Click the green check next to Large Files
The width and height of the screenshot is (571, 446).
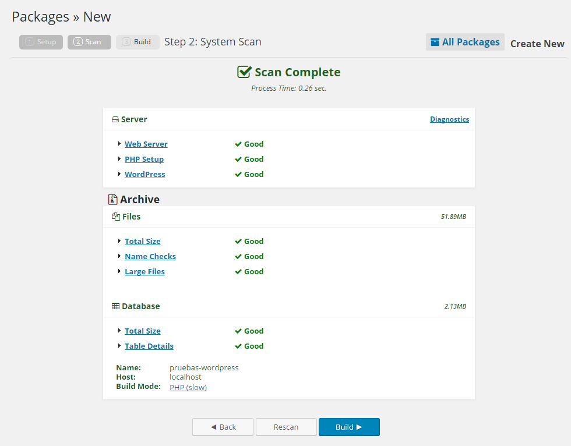point(238,272)
